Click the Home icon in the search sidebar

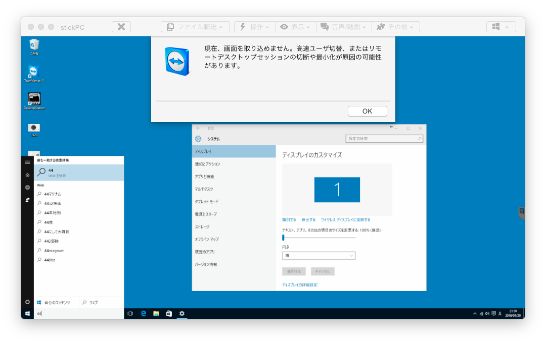[x=27, y=175]
